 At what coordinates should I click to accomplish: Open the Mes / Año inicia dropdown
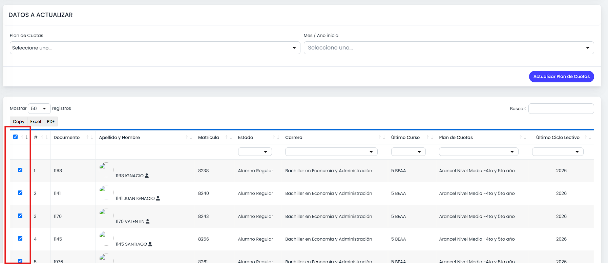coord(449,48)
